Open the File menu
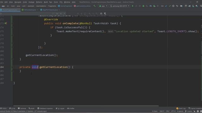Image resolution: width=202 pixels, height=113 pixels. (2, 2)
